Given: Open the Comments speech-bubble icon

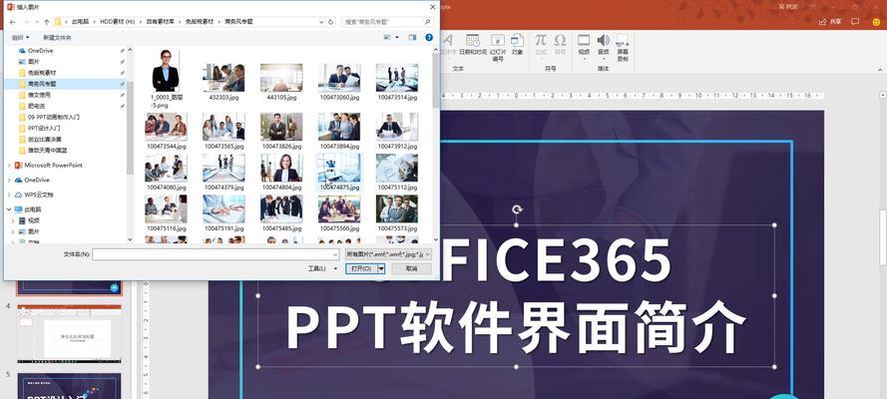Looking at the screenshot, I should pos(855,22).
